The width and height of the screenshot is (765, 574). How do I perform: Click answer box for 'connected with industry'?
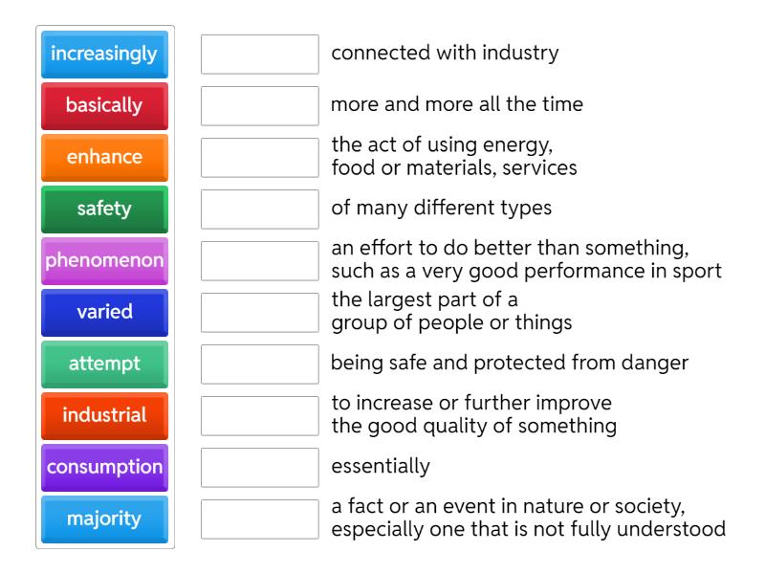pos(260,55)
